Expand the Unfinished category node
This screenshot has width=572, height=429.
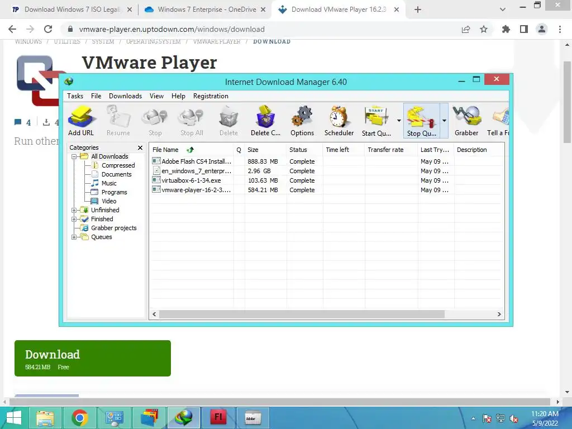click(x=74, y=210)
